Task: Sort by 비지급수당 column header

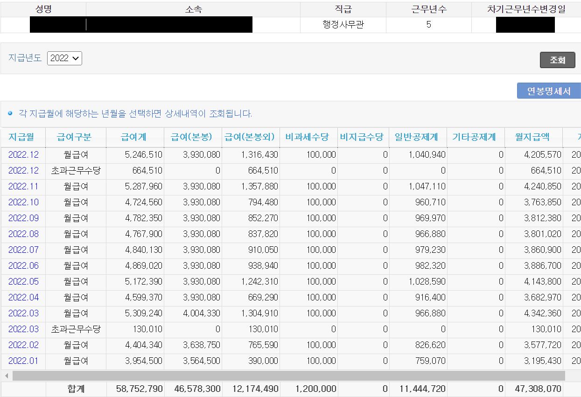Action: 362,137
